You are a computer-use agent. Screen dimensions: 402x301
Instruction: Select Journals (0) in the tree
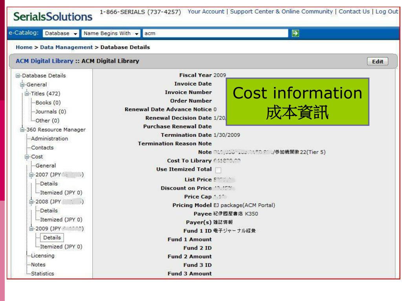point(51,112)
